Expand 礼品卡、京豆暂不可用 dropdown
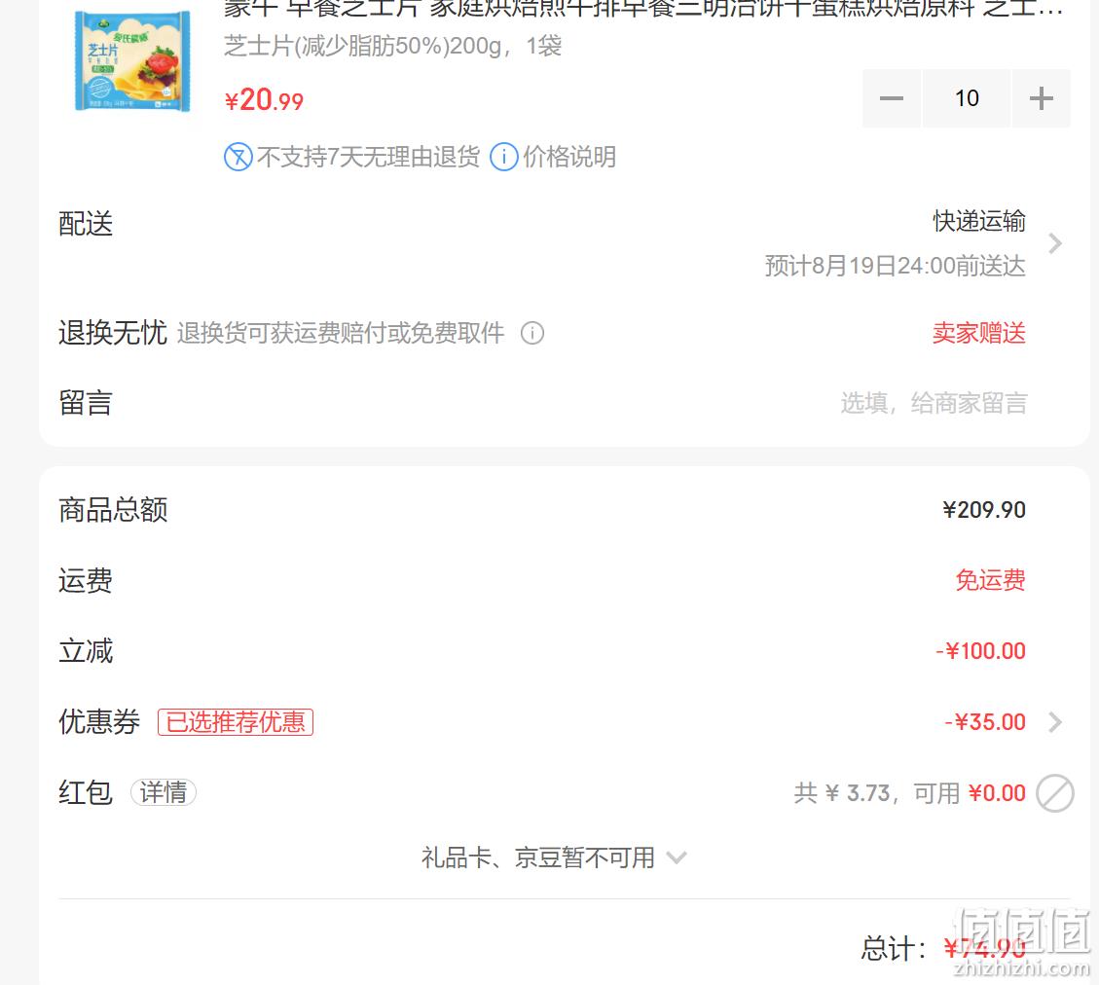Screen dimensions: 1099x985 click(554, 857)
